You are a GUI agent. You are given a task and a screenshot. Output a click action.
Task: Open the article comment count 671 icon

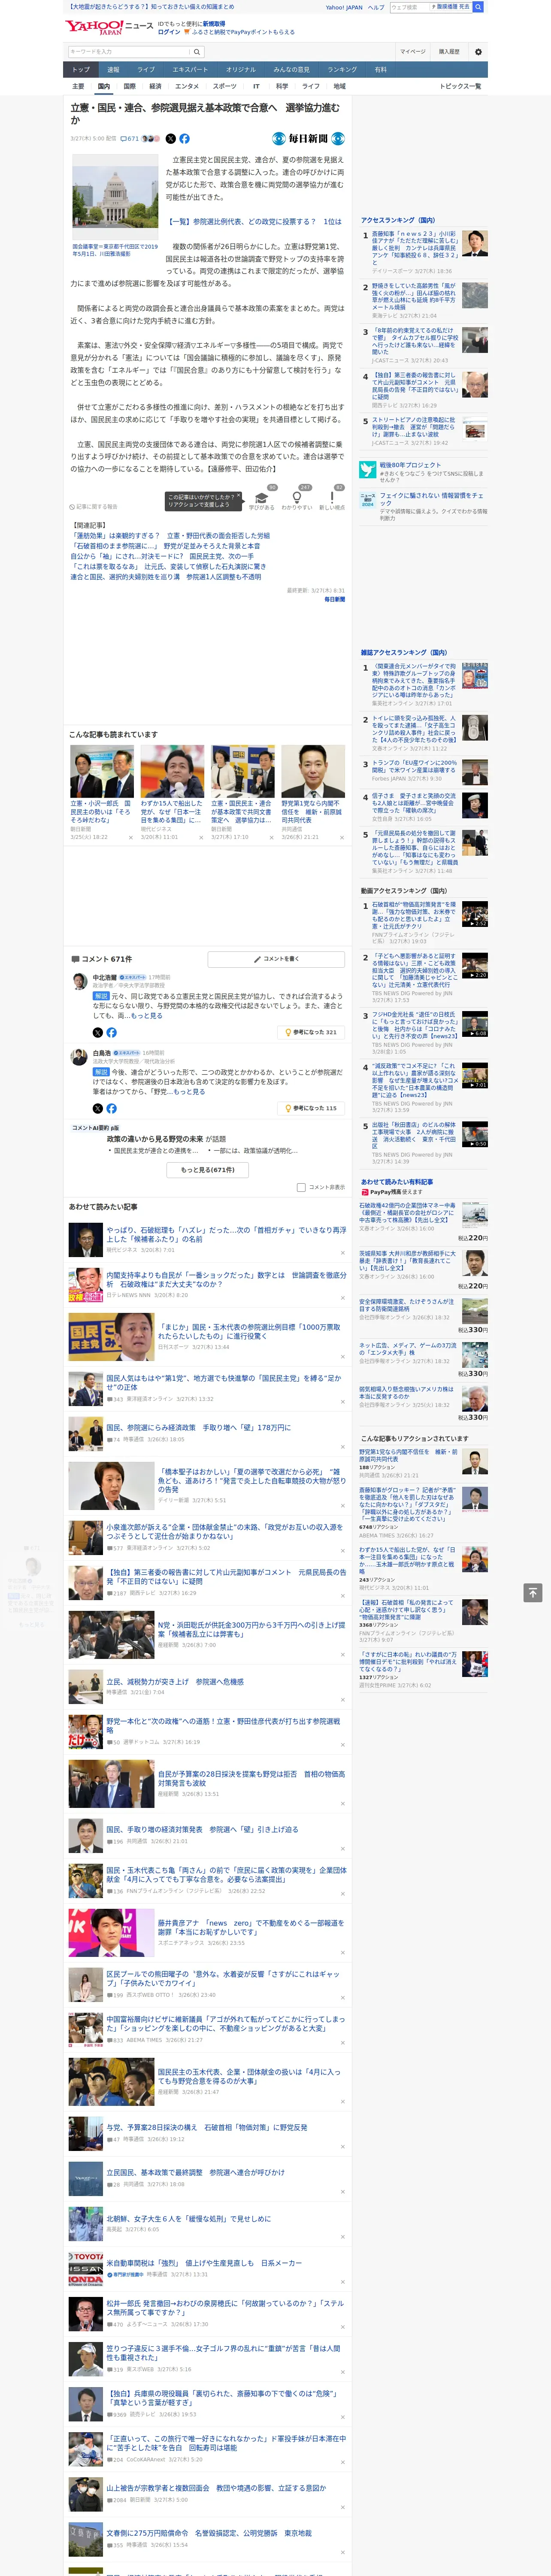pos(129,139)
